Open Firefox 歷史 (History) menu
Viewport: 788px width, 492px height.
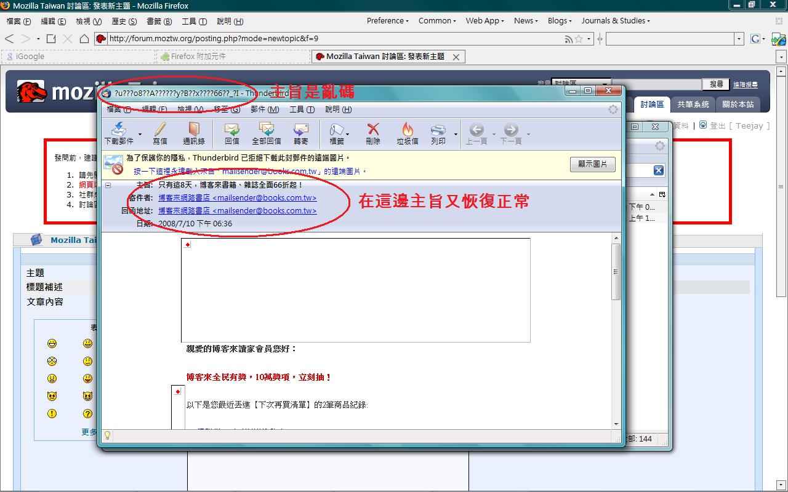[x=124, y=22]
